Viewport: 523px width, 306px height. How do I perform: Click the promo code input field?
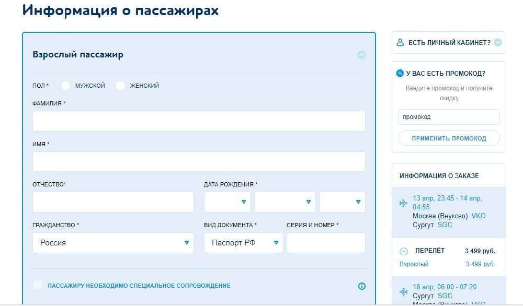pos(449,117)
